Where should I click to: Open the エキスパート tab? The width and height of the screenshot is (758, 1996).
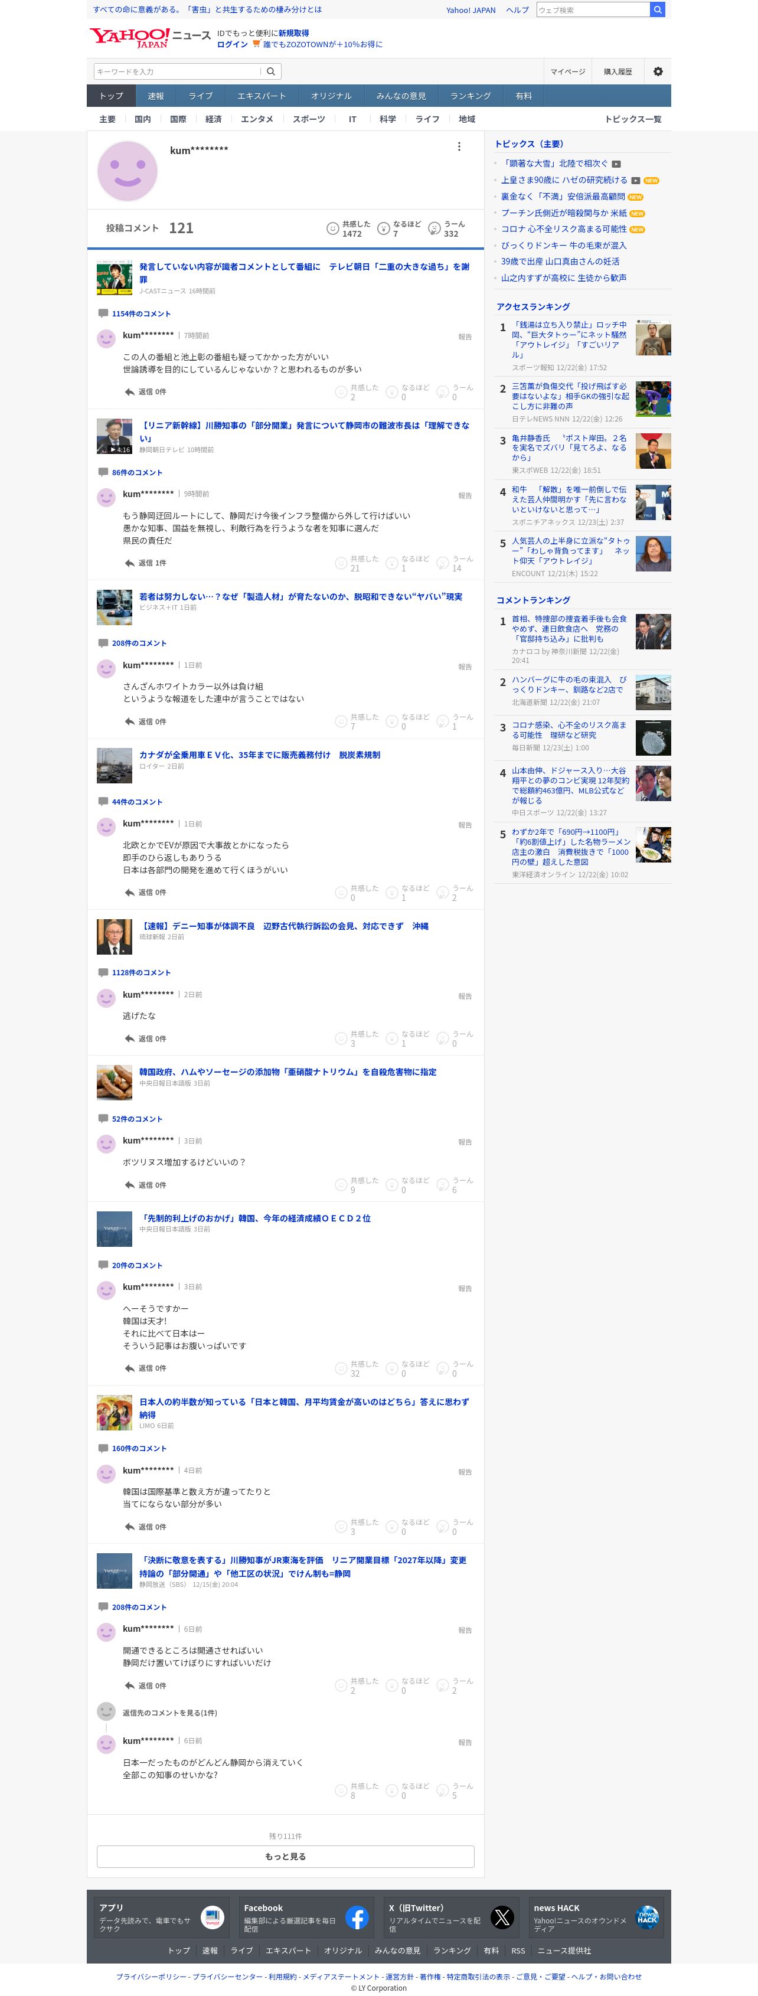pyautogui.click(x=261, y=96)
